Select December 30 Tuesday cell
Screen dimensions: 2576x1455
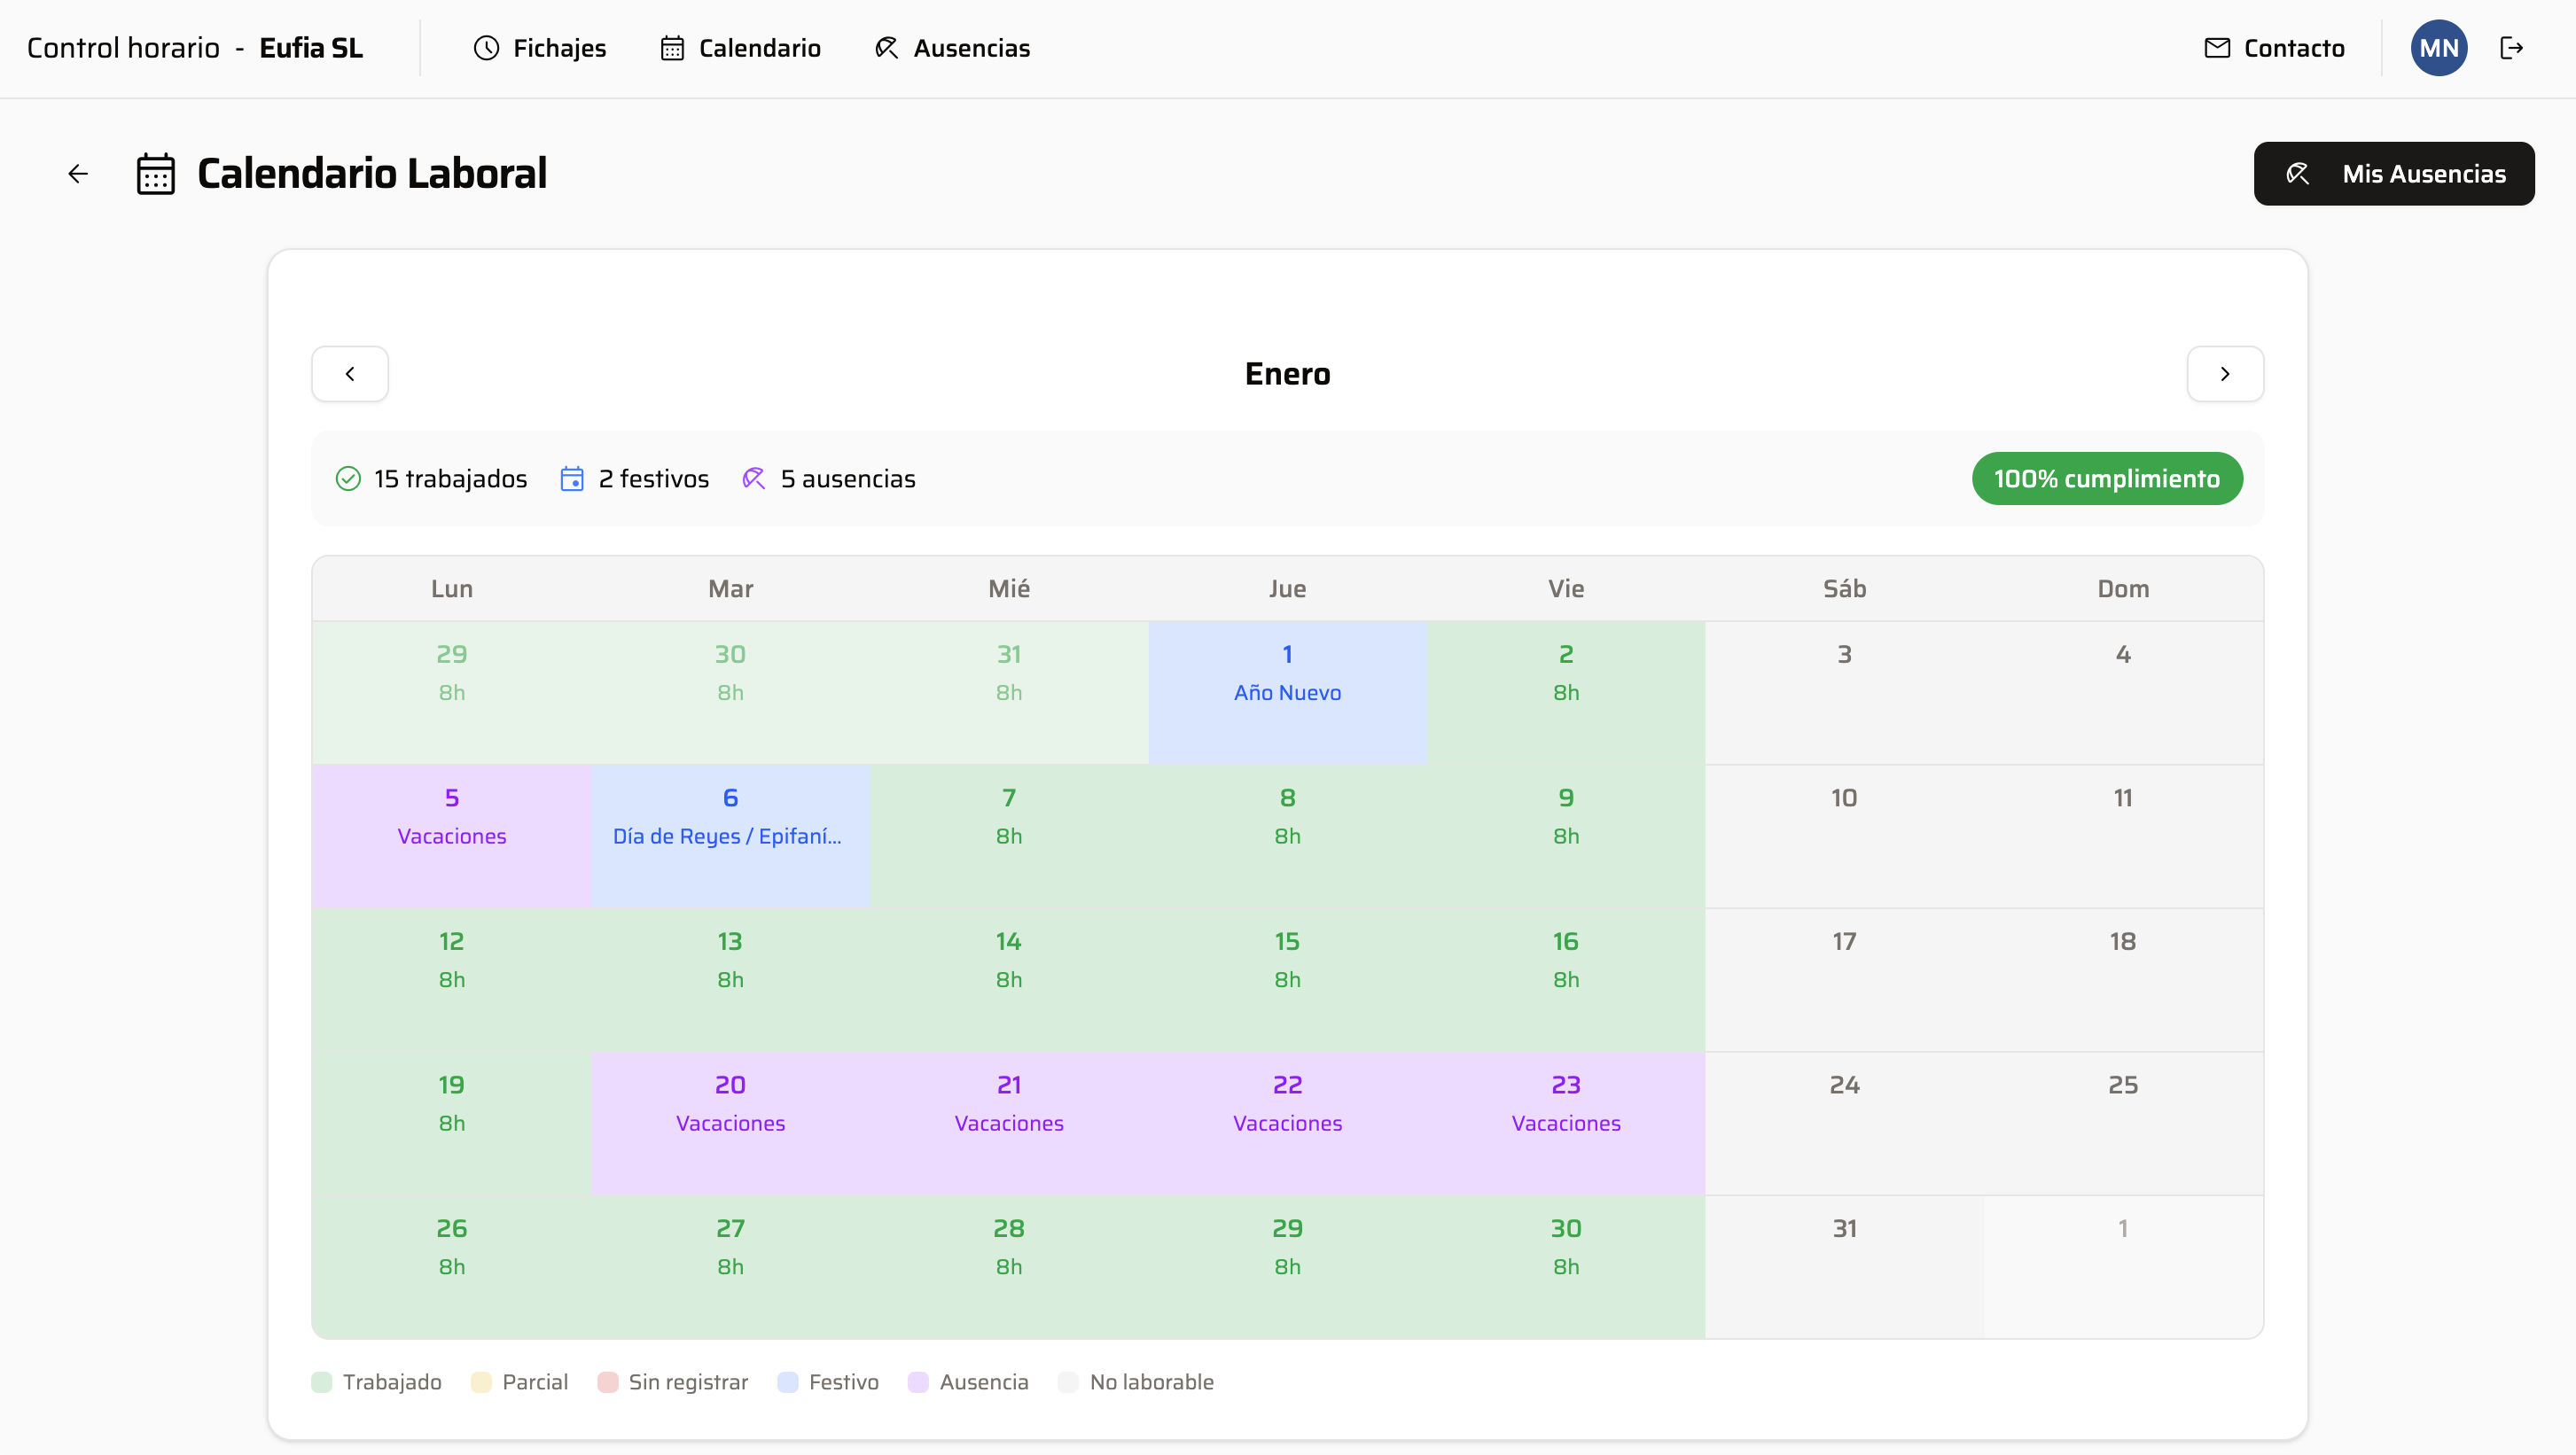pos(730,693)
